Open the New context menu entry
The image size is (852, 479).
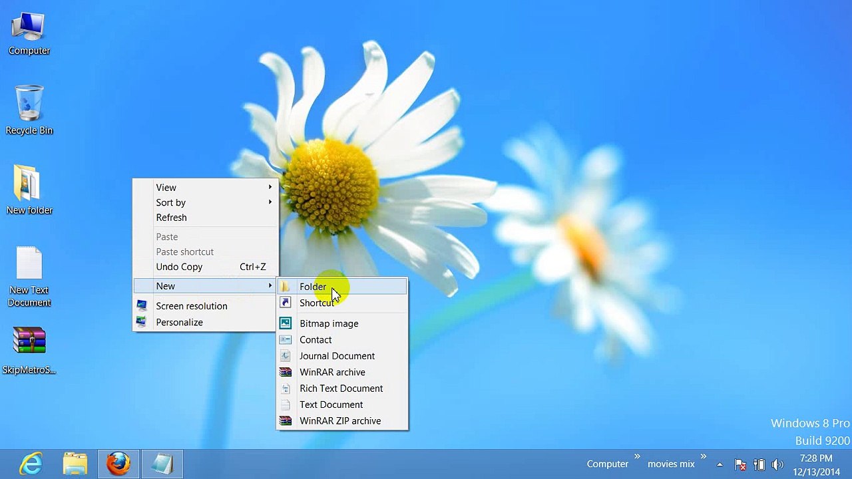[x=205, y=286]
